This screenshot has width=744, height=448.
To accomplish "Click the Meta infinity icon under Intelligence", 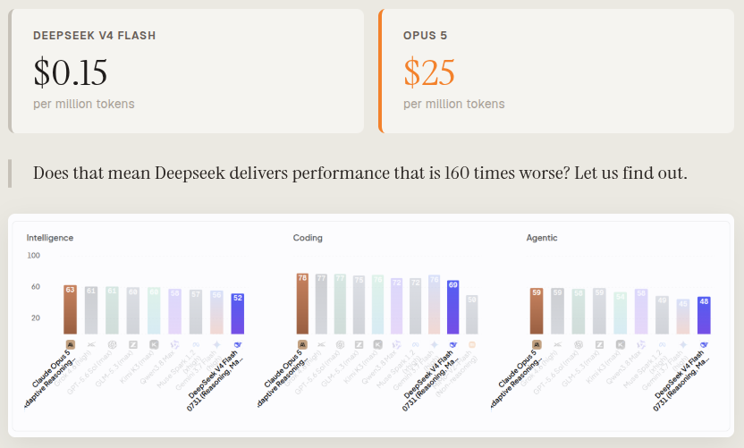I will 196,344.
